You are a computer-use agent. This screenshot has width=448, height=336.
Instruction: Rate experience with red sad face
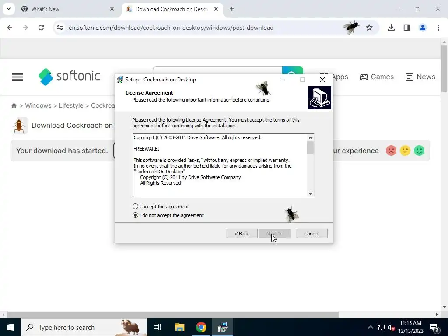391,150
